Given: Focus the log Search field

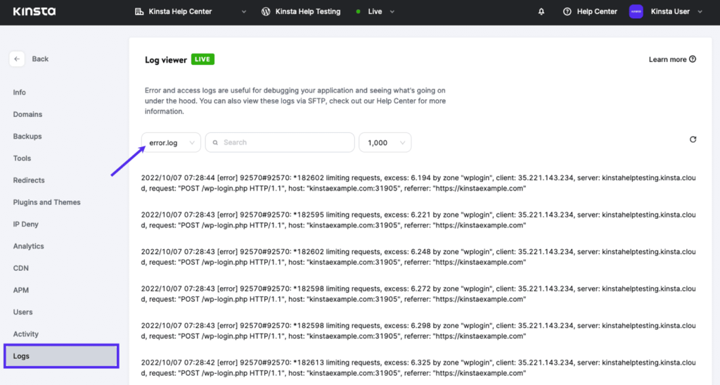Looking at the screenshot, I should coord(280,143).
